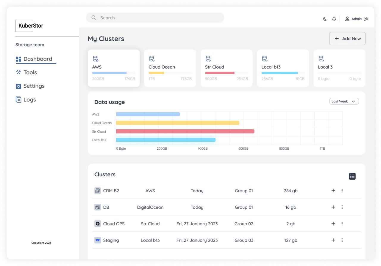Image resolution: width=381 pixels, height=266 pixels.
Task: Click the Str Cloud red usage bar
Action: coord(185,131)
